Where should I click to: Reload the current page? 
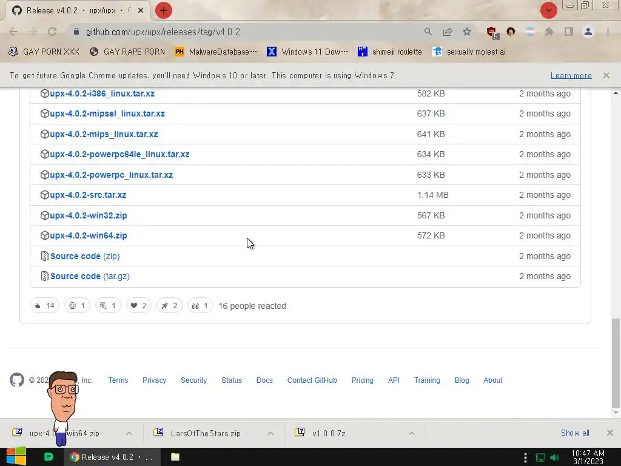(52, 32)
